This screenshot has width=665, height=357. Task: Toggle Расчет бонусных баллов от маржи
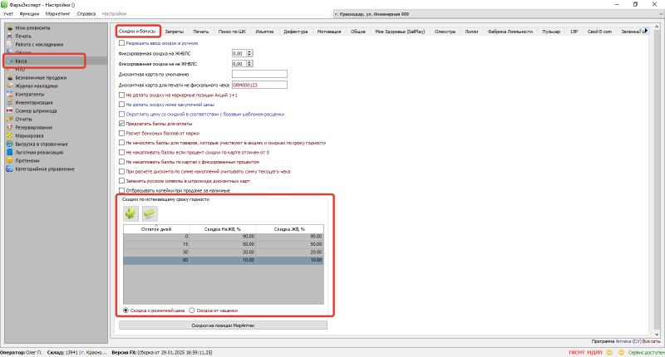pos(123,133)
